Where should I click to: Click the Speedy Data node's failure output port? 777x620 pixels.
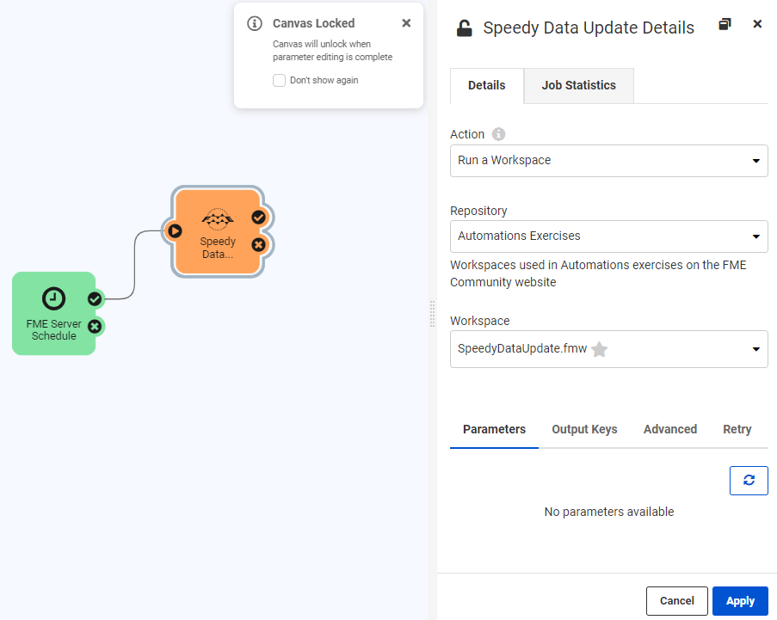(x=258, y=245)
